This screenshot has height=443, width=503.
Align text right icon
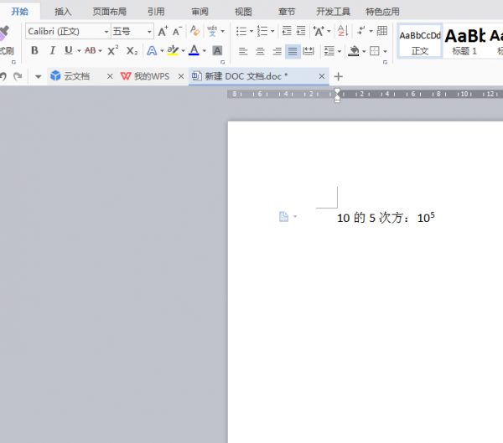coord(277,51)
